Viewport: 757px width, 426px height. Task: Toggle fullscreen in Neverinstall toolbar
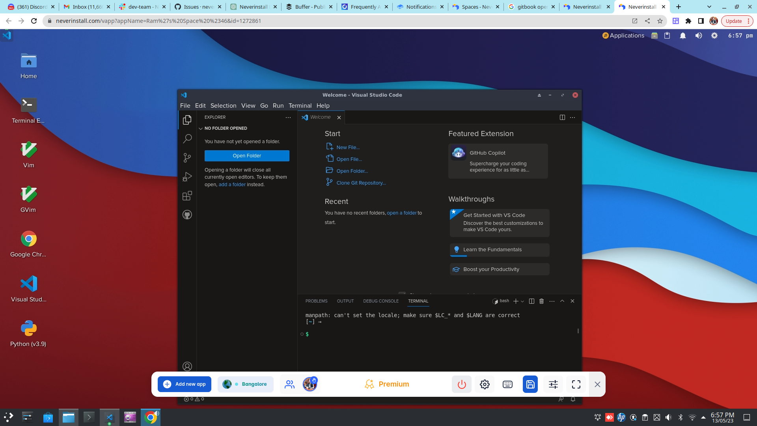pos(576,384)
